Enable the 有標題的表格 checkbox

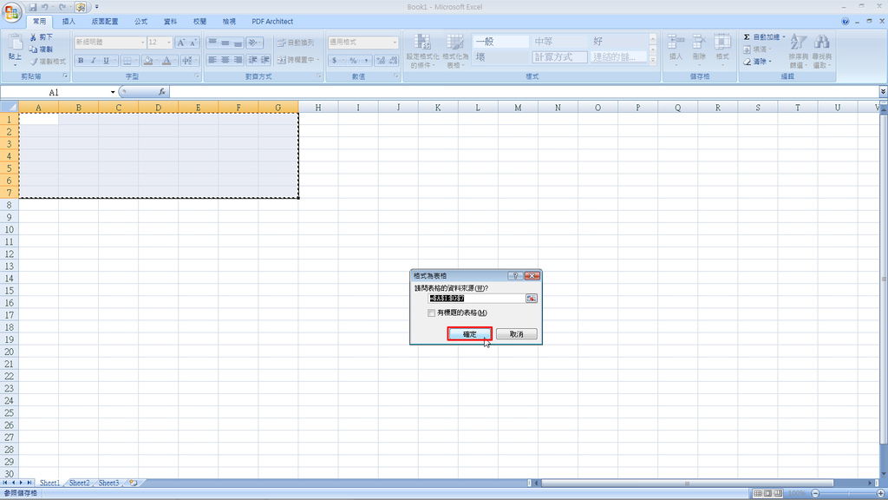coord(432,312)
